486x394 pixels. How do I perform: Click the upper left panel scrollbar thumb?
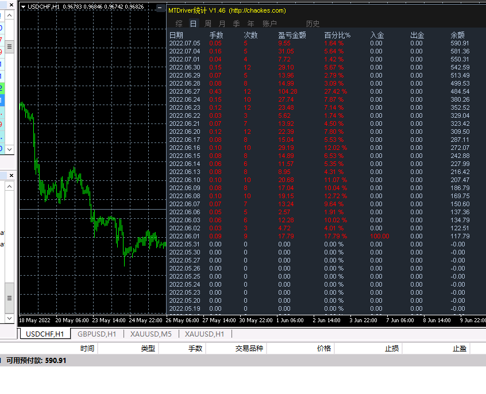[10, 47]
